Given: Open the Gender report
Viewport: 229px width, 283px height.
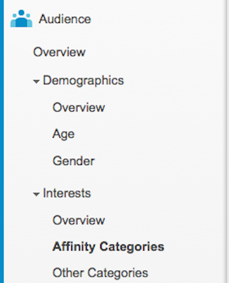Looking at the screenshot, I should coord(74,161).
